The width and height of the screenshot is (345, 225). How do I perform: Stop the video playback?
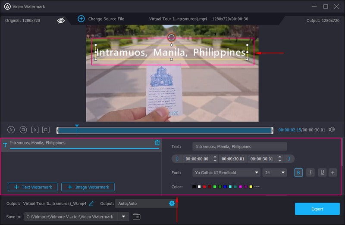click(23, 129)
